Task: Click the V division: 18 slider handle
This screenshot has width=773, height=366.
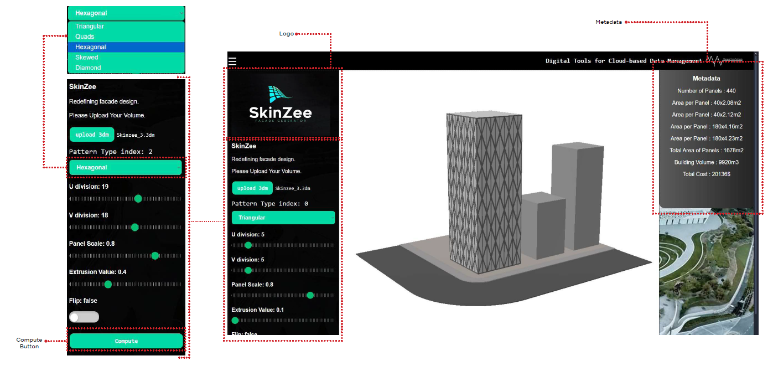Action: point(134,227)
